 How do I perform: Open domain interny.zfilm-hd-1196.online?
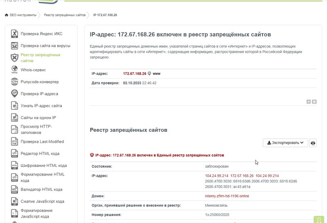click(227, 196)
